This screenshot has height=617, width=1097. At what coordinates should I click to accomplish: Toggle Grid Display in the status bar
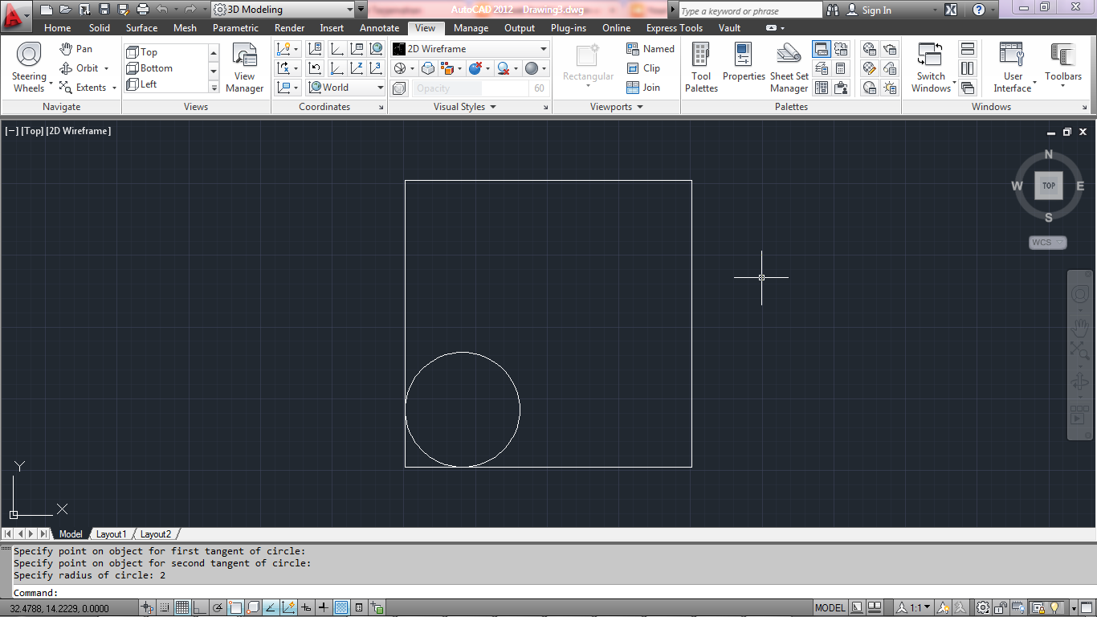182,607
